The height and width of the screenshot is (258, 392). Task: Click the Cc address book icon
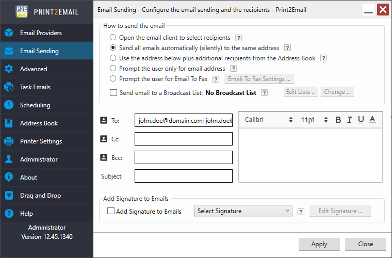point(103,139)
